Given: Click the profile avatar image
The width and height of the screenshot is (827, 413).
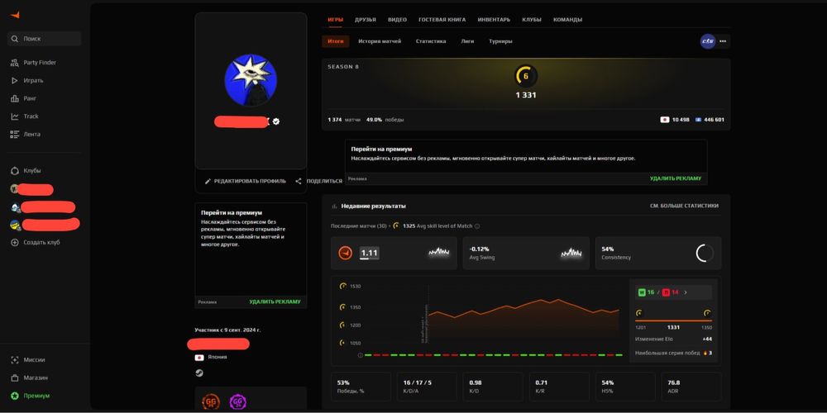Looking at the screenshot, I should (251, 80).
